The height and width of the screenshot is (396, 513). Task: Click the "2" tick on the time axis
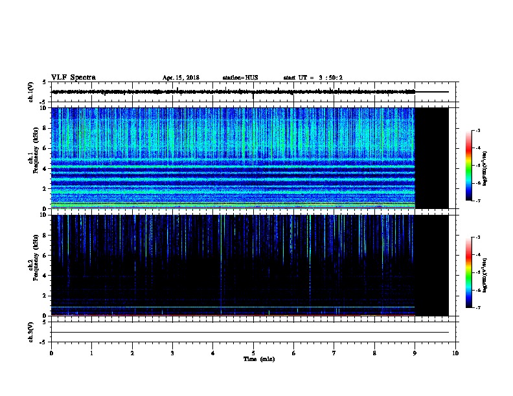[x=132, y=353]
